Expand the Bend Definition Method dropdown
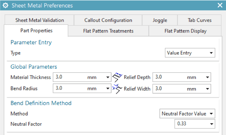Image resolution: width=226 pixels, height=135 pixels. point(187,114)
